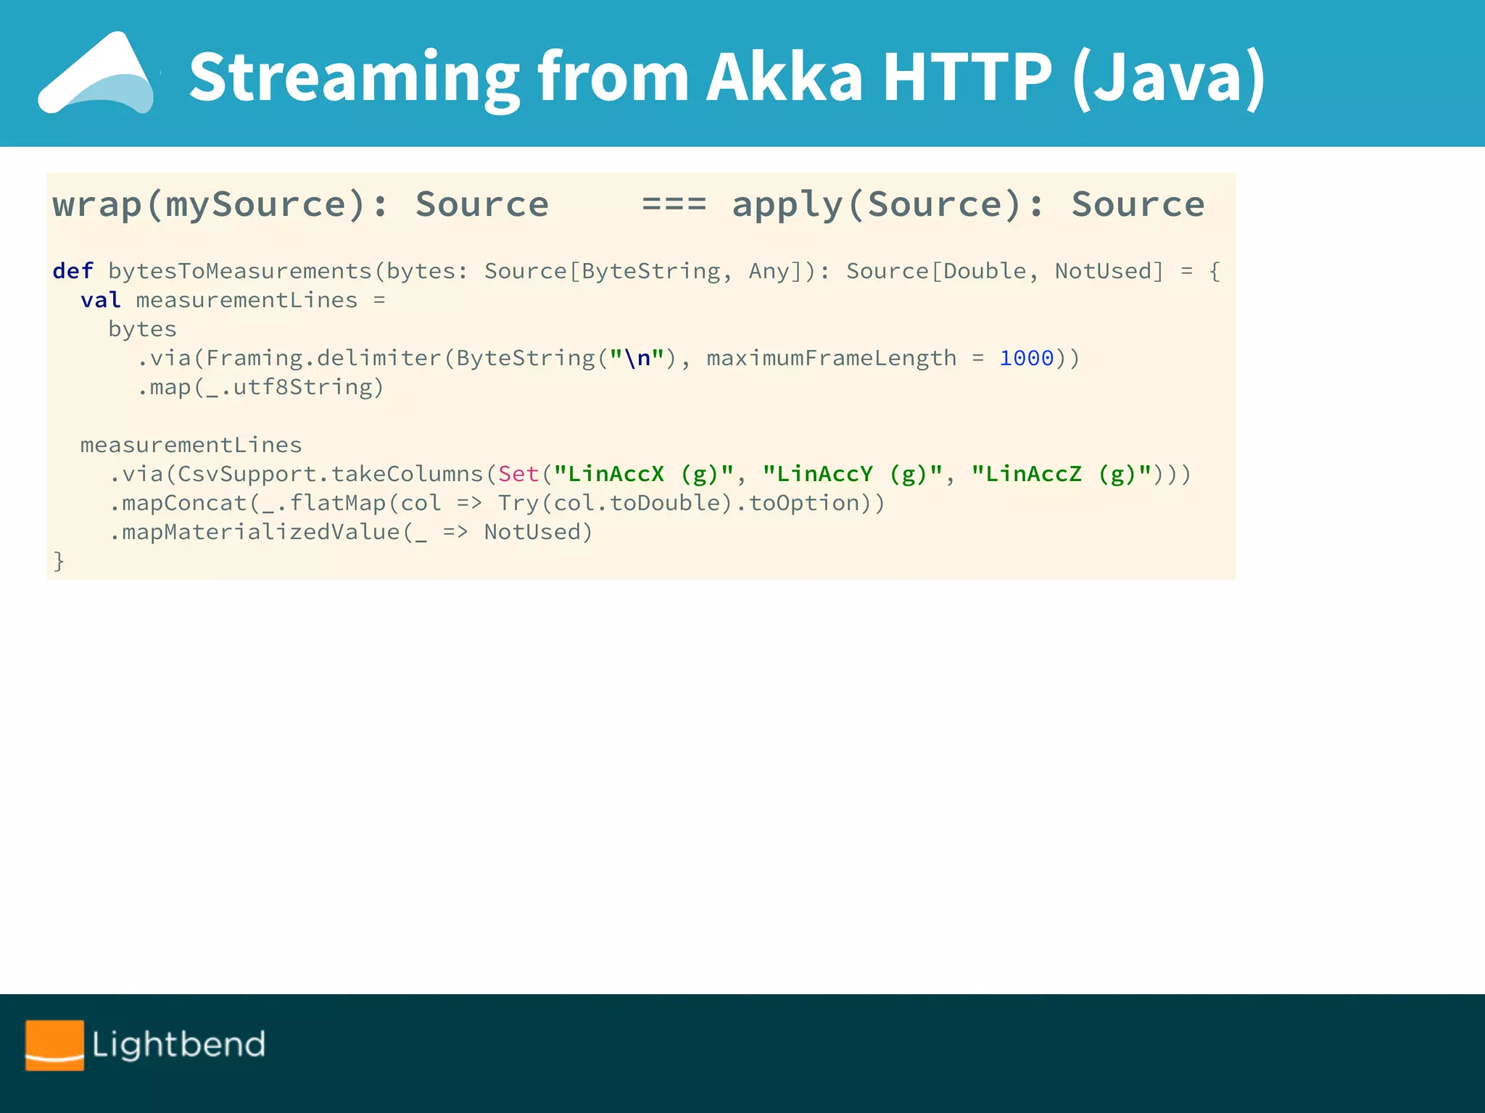Click '.via(Framing.delimiter' call
The width and height of the screenshot is (1485, 1113).
(x=289, y=358)
